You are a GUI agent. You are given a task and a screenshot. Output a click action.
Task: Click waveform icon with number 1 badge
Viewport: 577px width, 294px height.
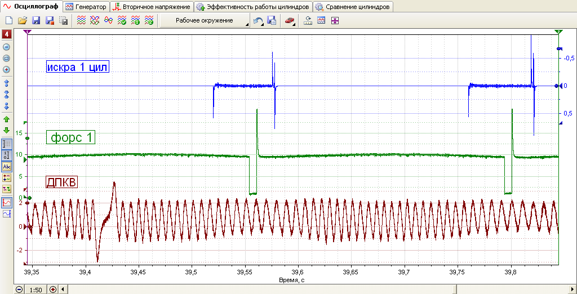point(135,21)
